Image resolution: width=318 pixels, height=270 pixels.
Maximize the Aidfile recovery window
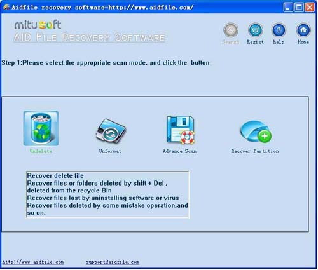[299, 8]
